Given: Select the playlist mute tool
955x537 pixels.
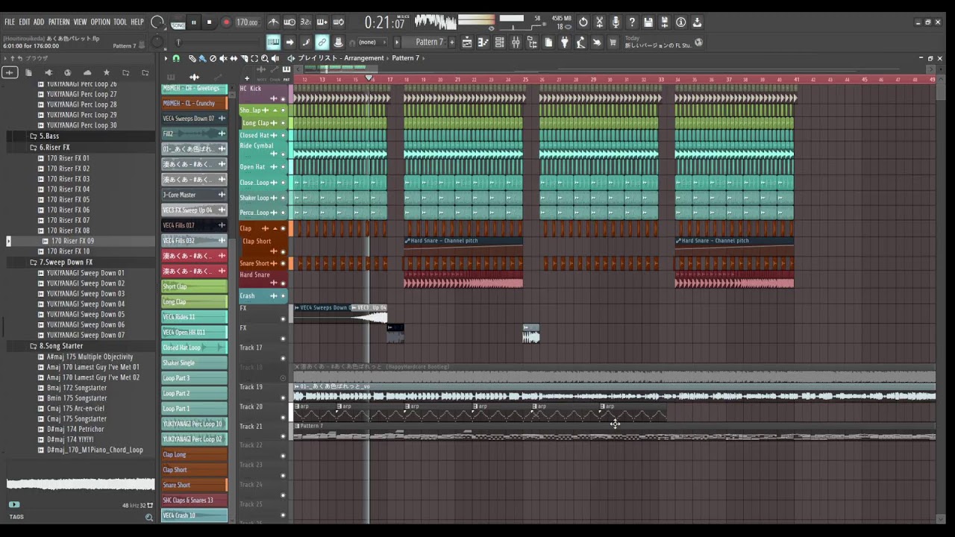Looking at the screenshot, I should pyautogui.click(x=223, y=58).
